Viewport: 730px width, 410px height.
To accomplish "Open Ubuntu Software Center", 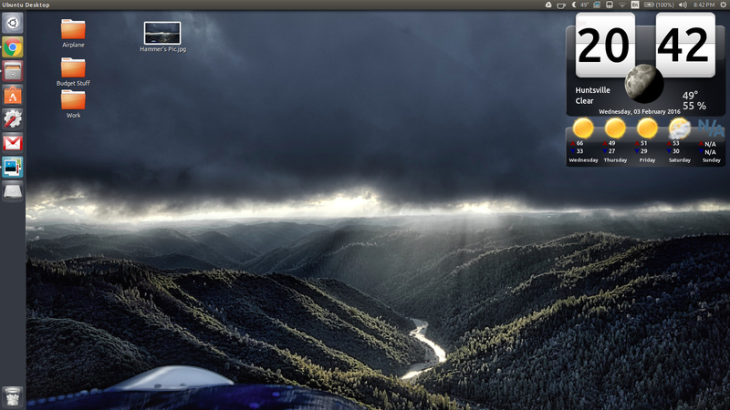I will coord(13,96).
